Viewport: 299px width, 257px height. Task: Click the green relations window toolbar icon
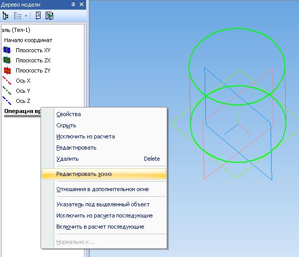49,16
